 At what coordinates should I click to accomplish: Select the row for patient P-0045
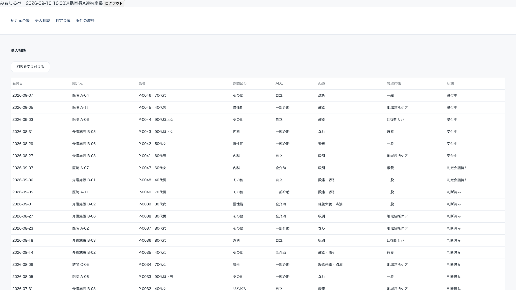pyautogui.click(x=258, y=108)
